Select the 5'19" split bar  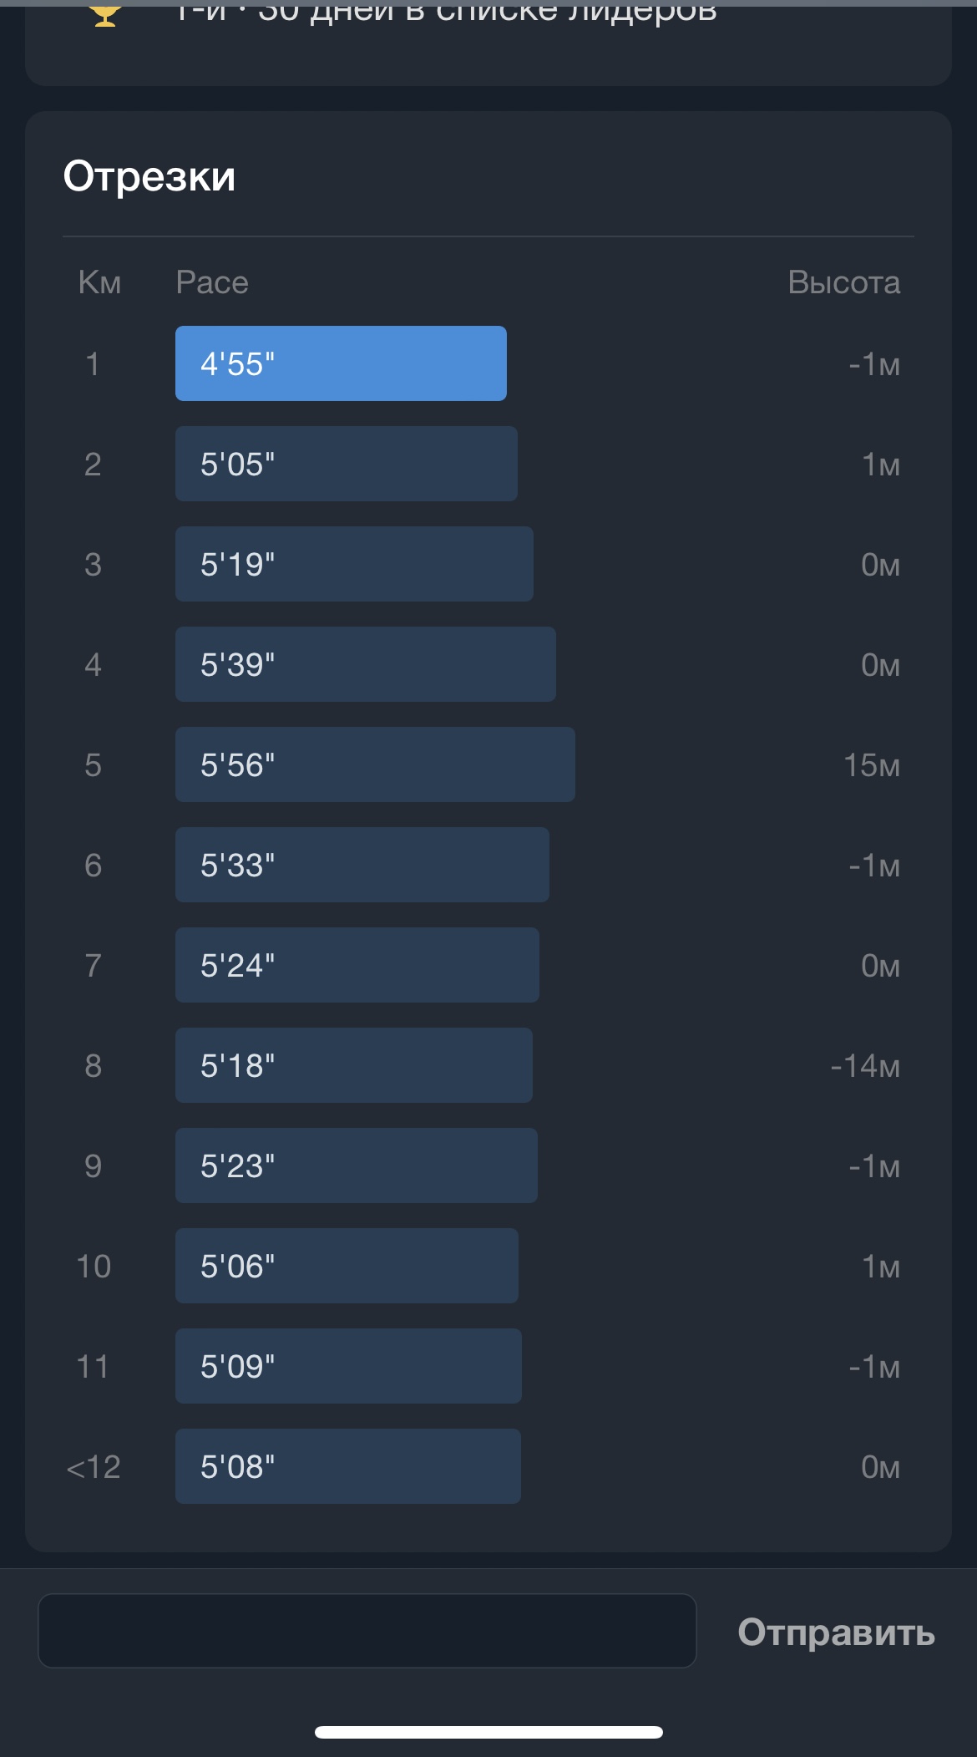(354, 564)
